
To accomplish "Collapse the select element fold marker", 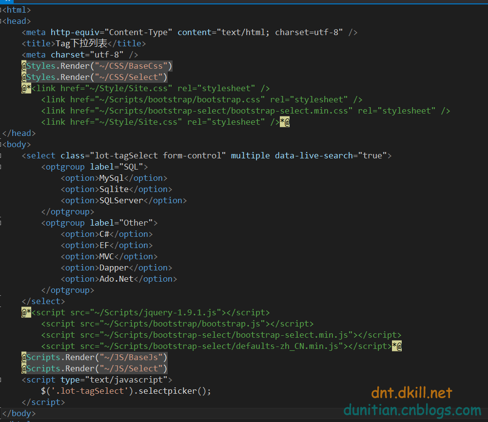I will [0, 156].
